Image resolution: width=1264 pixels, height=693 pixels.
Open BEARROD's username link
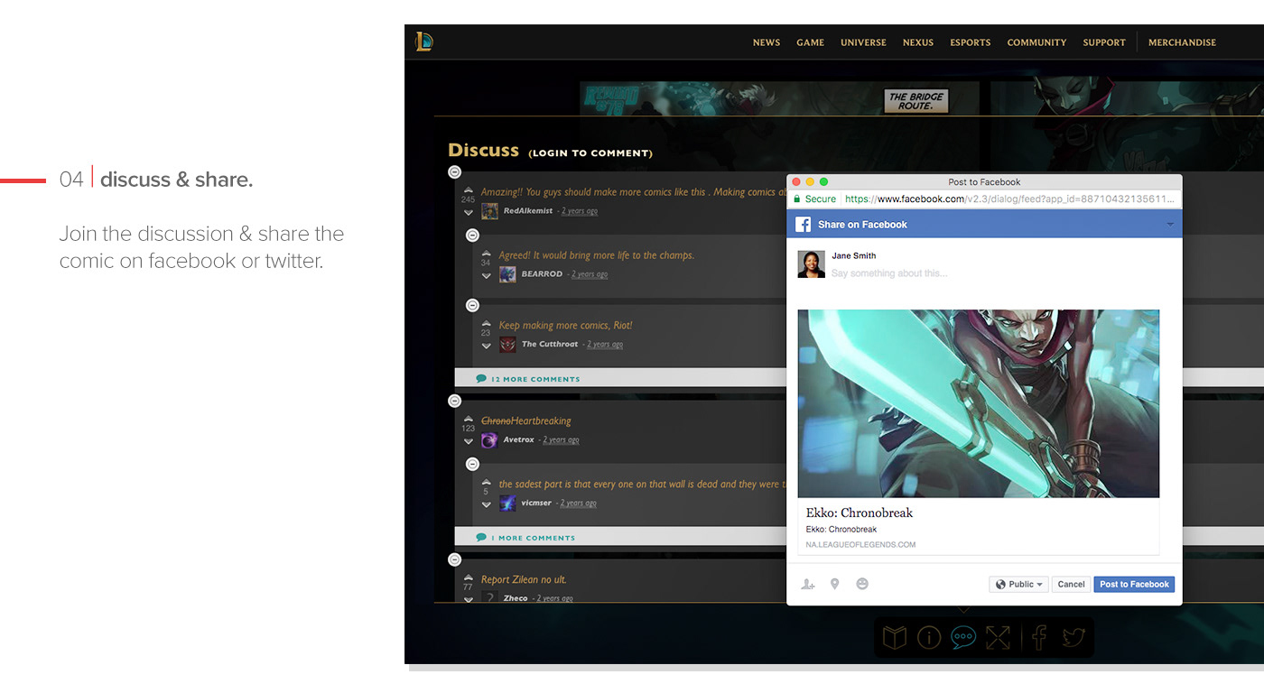pos(542,274)
